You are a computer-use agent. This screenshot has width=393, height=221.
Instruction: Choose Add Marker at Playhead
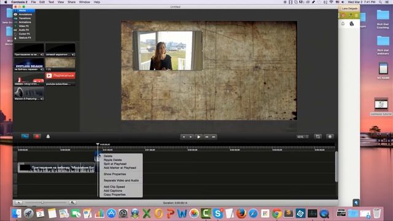coord(121,168)
